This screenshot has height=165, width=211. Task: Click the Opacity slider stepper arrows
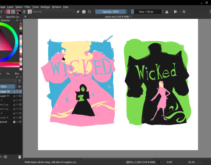tap(127, 12)
